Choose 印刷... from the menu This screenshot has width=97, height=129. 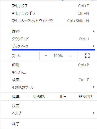pos(49,65)
